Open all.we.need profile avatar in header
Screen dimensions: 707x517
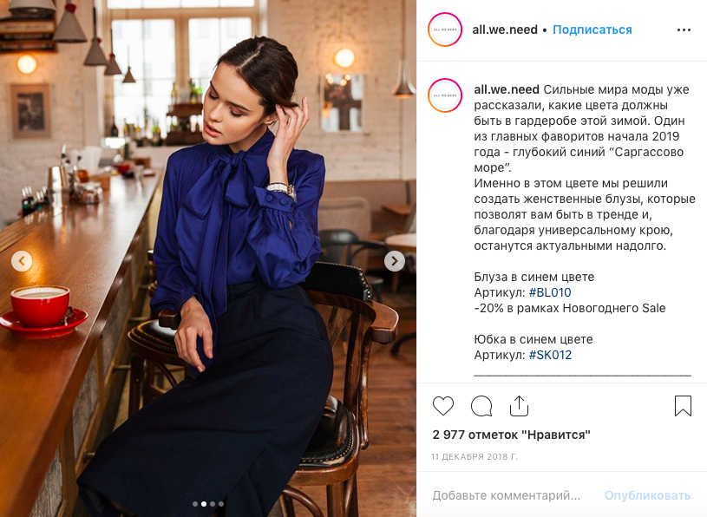point(445,29)
